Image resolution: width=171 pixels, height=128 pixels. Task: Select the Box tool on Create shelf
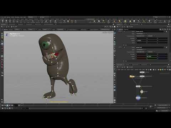pyautogui.click(x=2, y=21)
